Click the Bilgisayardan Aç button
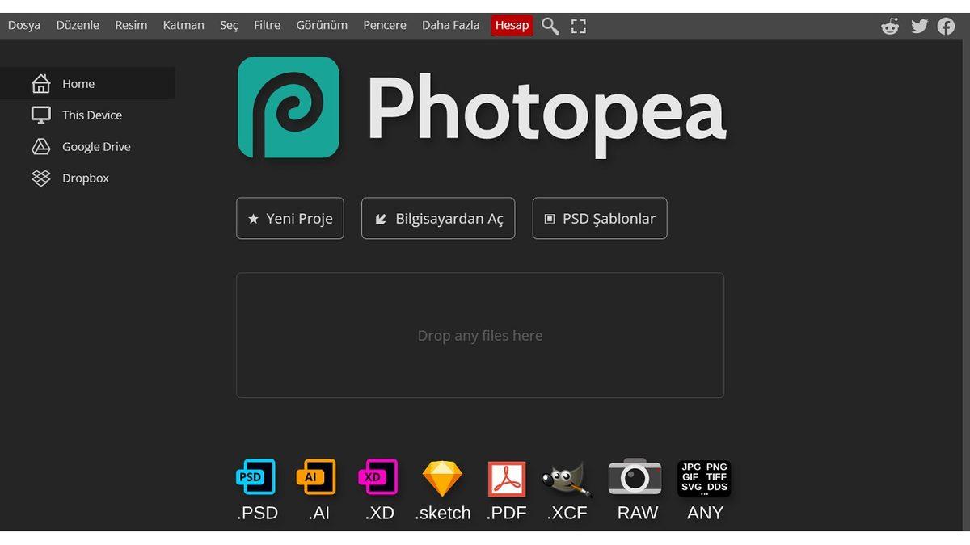The height and width of the screenshot is (545, 970). click(x=438, y=219)
